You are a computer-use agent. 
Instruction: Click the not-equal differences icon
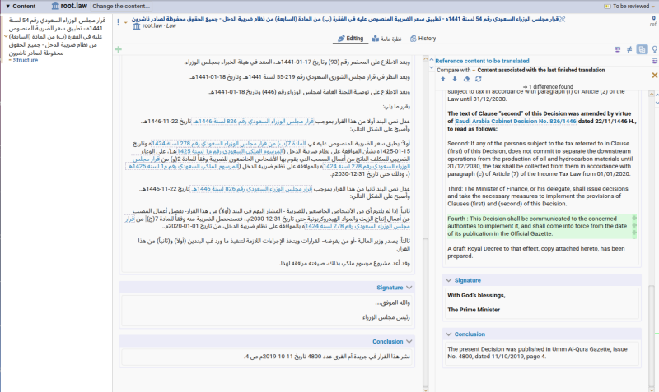click(x=629, y=49)
